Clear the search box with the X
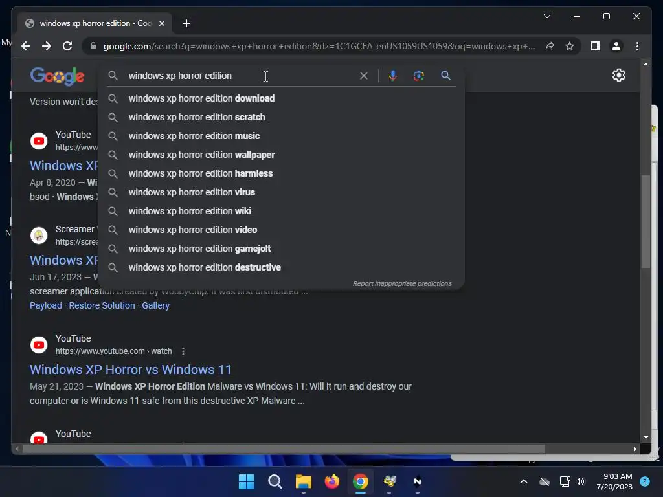Image resolution: width=663 pixels, height=497 pixels. coord(364,76)
